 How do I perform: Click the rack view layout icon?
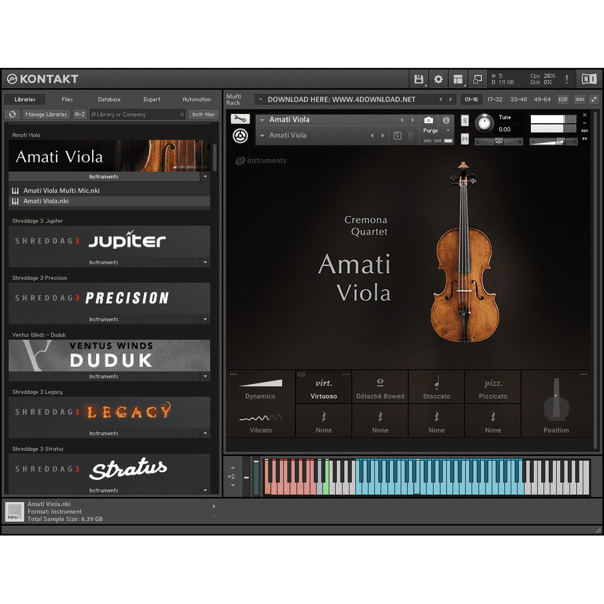458,78
